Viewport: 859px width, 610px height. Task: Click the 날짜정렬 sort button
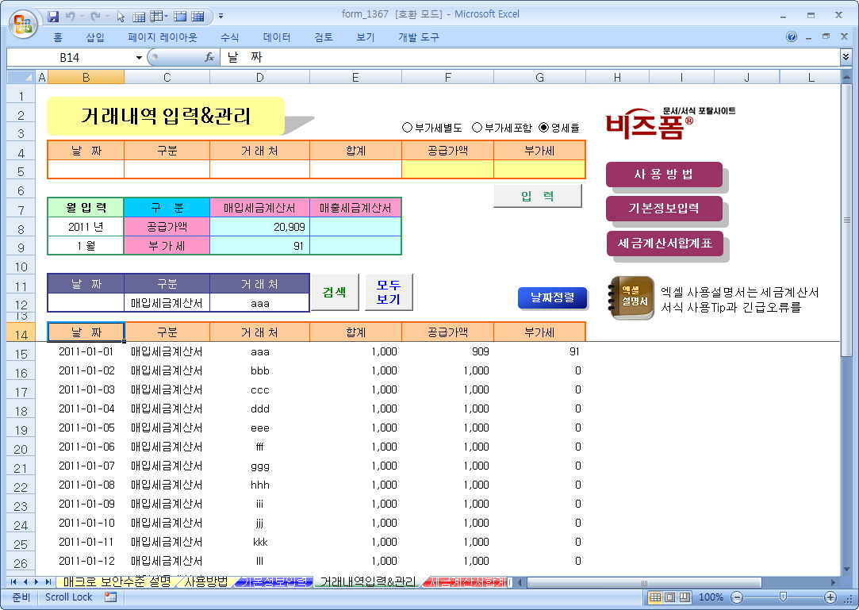553,297
